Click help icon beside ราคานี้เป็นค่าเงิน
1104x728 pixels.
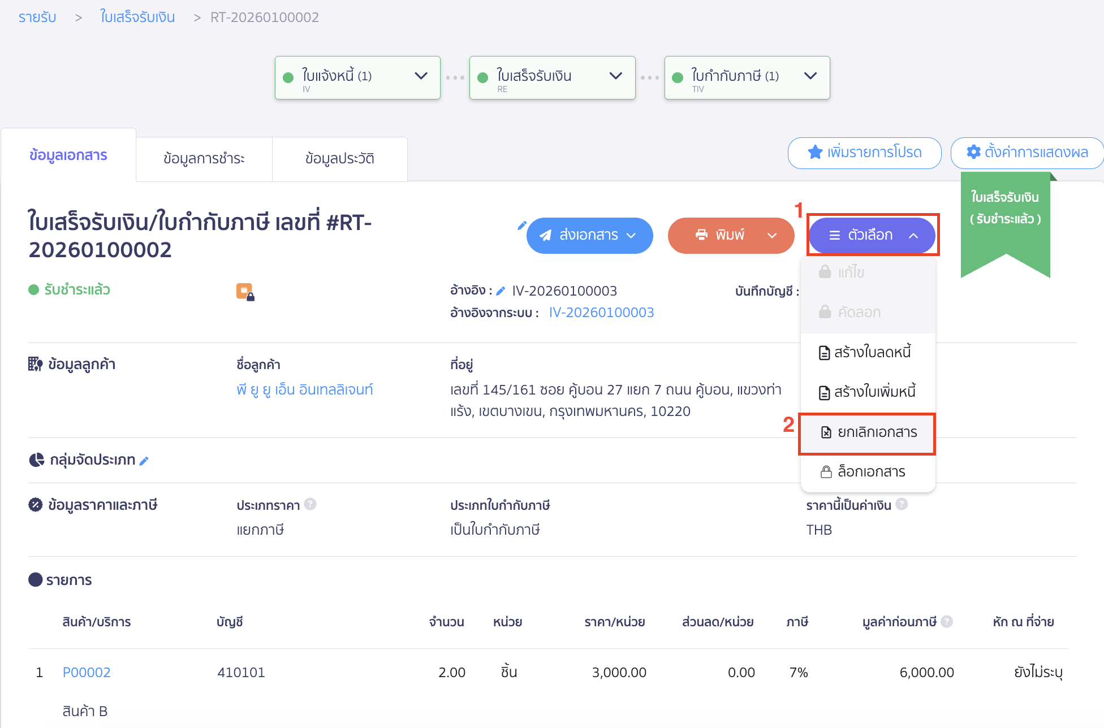pos(902,504)
